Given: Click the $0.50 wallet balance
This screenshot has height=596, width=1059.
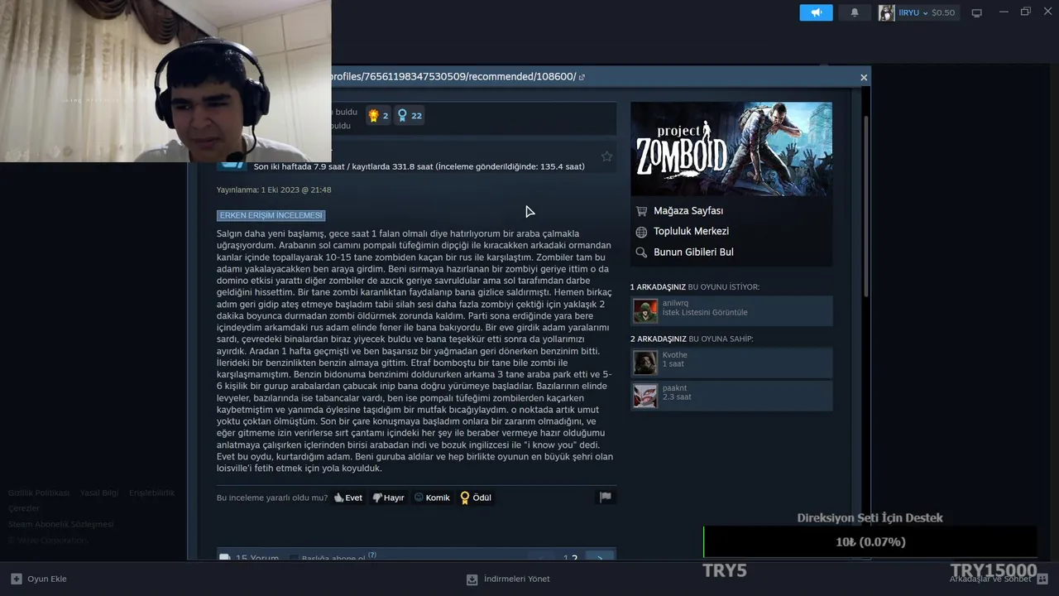Looking at the screenshot, I should 943,12.
